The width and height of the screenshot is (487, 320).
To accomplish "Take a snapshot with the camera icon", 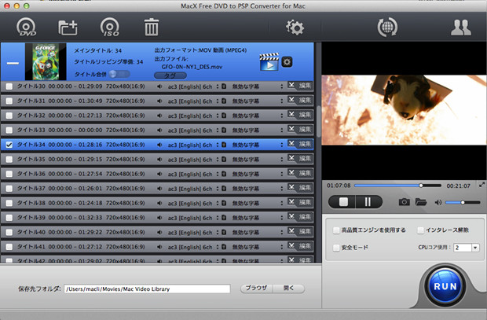I will (404, 202).
